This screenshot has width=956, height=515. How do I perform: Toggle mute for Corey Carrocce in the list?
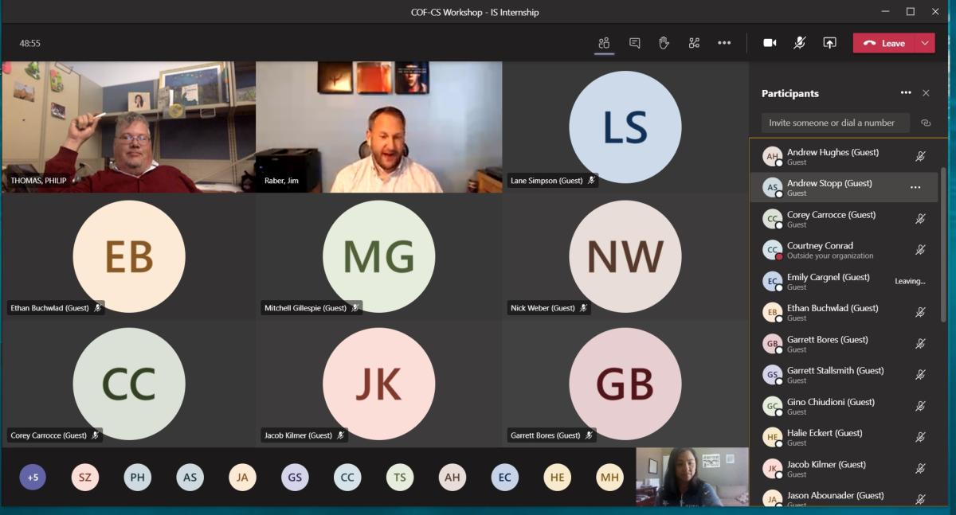pyautogui.click(x=920, y=219)
